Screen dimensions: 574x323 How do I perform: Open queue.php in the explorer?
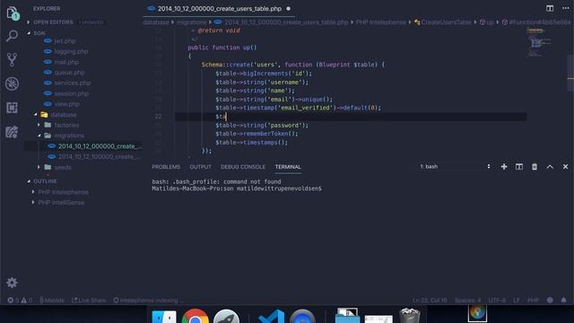tap(70, 73)
